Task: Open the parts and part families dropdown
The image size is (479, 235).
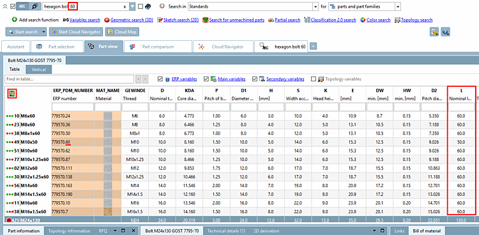Action: tap(398, 6)
